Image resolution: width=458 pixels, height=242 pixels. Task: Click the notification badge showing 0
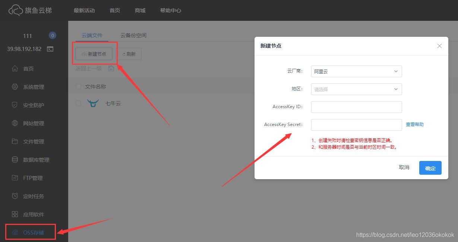pos(53,35)
